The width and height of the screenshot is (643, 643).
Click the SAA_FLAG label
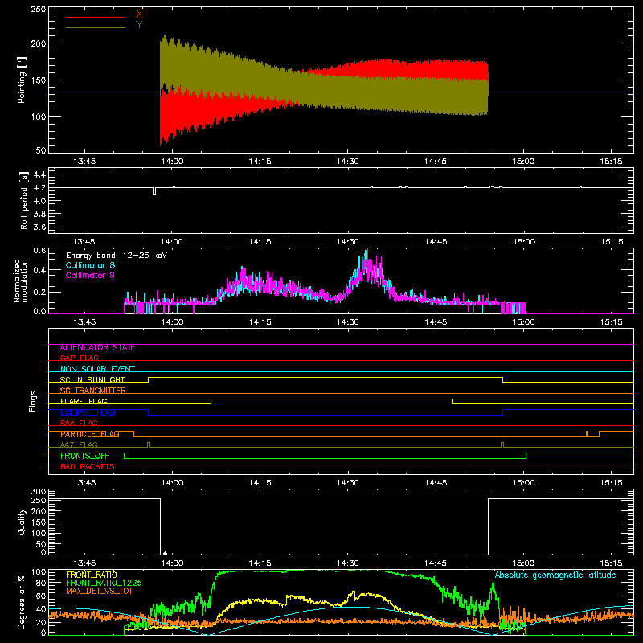(x=79, y=423)
